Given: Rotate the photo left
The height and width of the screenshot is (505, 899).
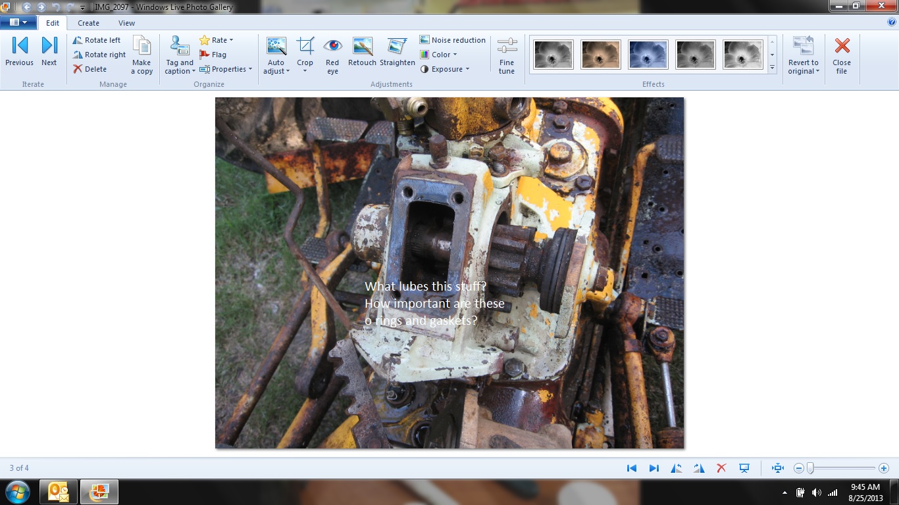Looking at the screenshot, I should pyautogui.click(x=97, y=40).
